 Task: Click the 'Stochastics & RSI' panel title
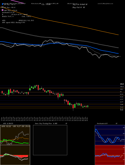point(107,123)
